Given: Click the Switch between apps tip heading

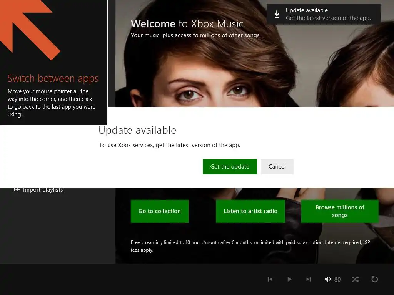Looking at the screenshot, I should click(x=53, y=78).
